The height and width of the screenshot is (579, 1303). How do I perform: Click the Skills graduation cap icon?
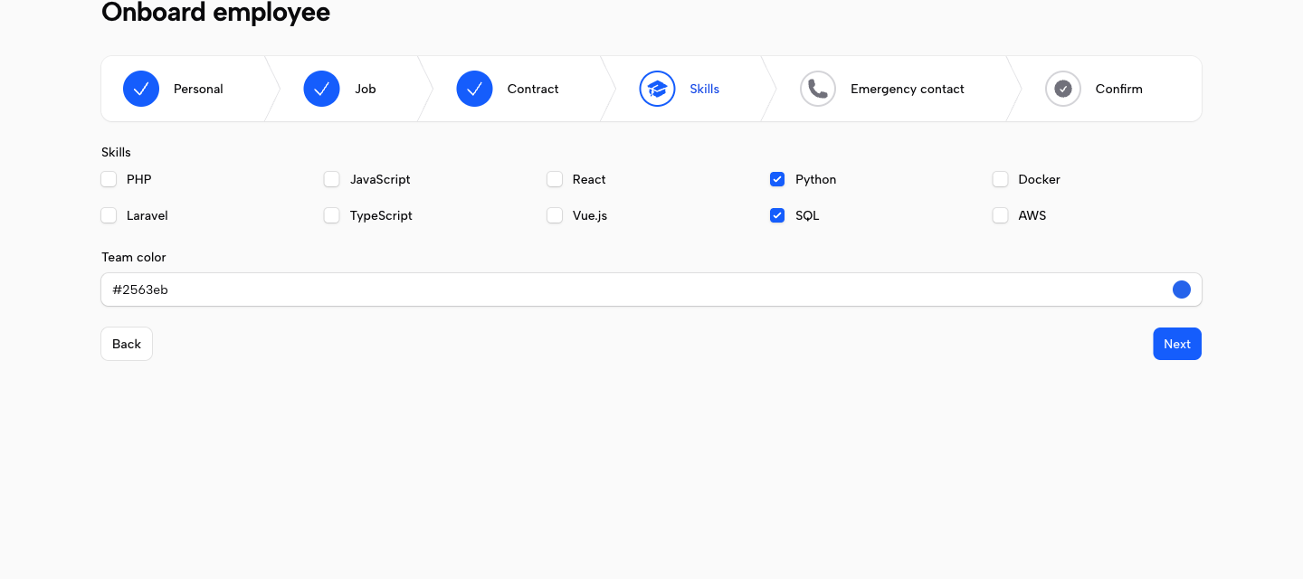(x=657, y=89)
